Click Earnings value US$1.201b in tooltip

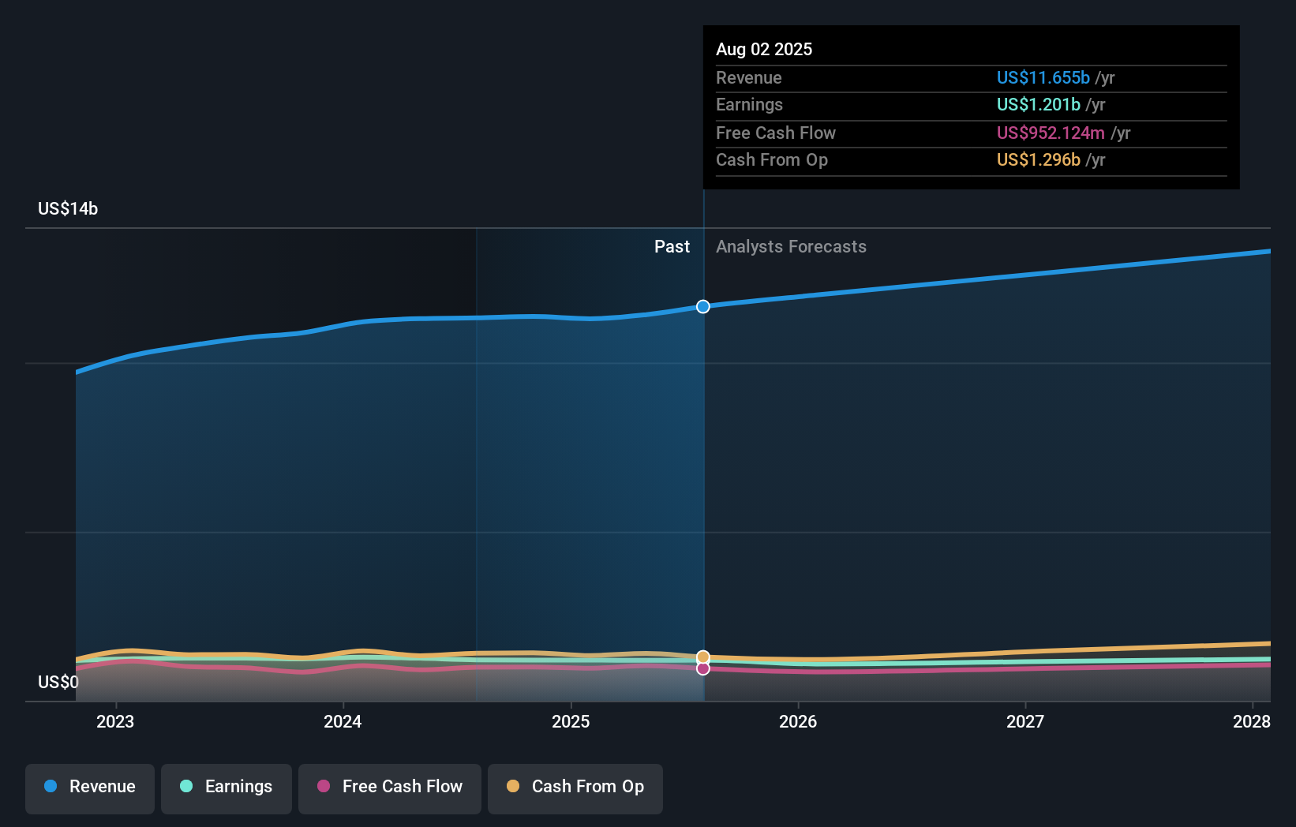[1038, 104]
